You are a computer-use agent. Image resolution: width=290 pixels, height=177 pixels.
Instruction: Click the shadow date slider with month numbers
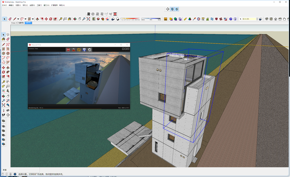(130, 19)
